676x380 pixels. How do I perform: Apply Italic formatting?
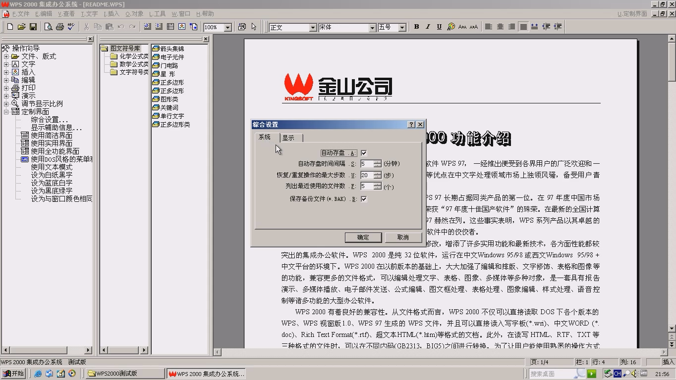(428, 27)
